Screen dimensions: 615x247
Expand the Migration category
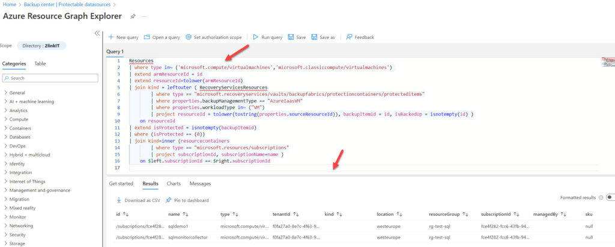pyautogui.click(x=5, y=199)
